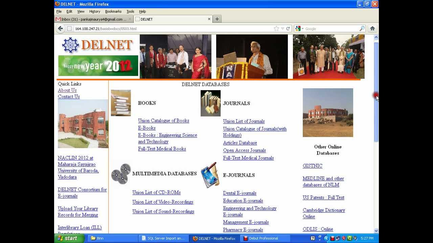
Task: Click the E-Journals quill icon
Action: [210, 175]
